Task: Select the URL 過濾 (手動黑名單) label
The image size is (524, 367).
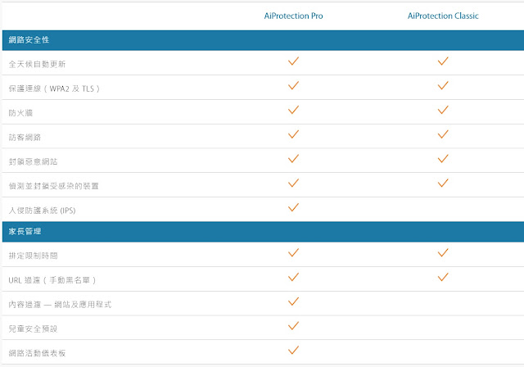Action: pos(52,280)
